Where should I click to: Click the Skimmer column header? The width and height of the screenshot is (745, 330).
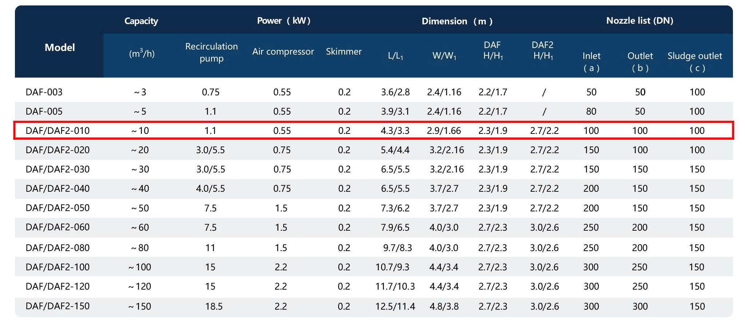344,52
